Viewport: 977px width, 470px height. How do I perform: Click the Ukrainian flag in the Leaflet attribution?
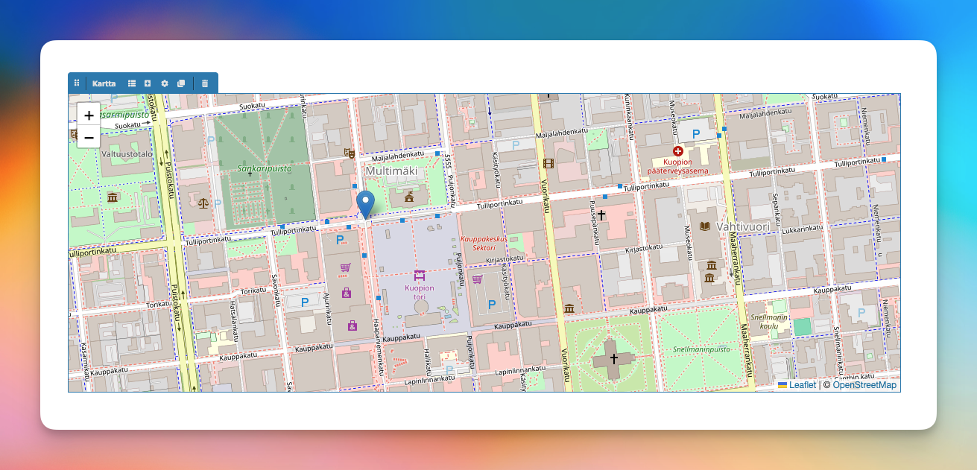point(782,386)
